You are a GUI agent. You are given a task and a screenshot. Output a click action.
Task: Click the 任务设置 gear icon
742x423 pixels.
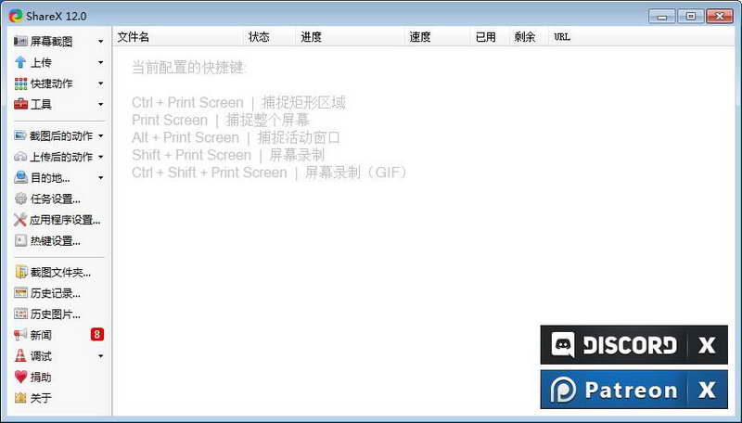(20, 199)
